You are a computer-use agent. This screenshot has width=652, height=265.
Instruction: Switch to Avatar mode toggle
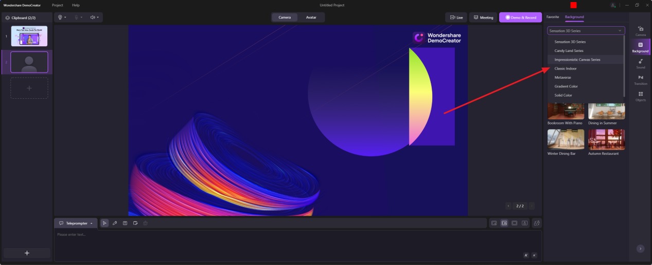311,17
